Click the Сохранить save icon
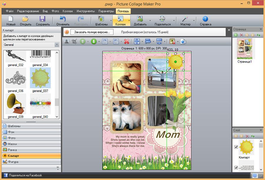 43,21
